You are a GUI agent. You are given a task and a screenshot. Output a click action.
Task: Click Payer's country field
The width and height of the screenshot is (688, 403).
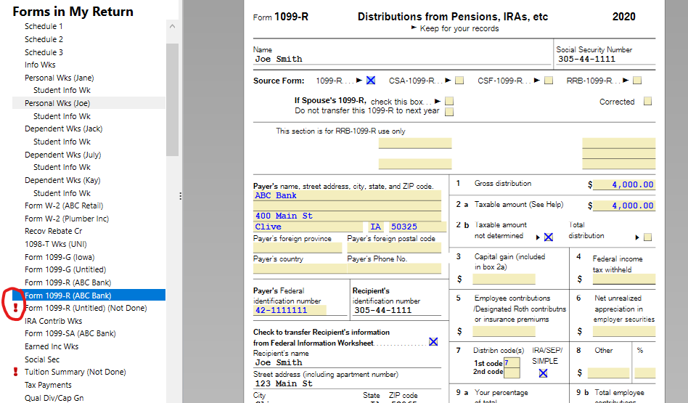pos(300,268)
